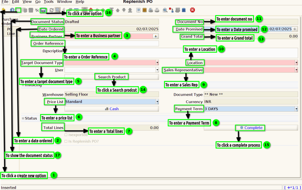Viewport: 302px width, 190px height.
Task: Go to first record icon
Action: tap(111, 10)
